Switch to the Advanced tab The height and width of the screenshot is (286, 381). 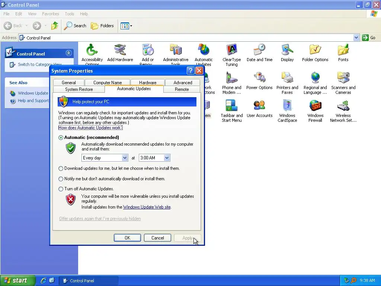[183, 82]
